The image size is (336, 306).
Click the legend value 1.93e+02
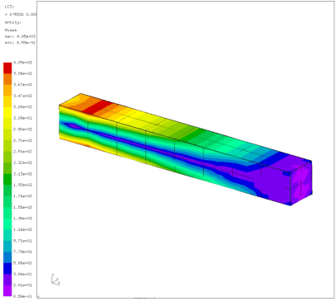(x=23, y=185)
